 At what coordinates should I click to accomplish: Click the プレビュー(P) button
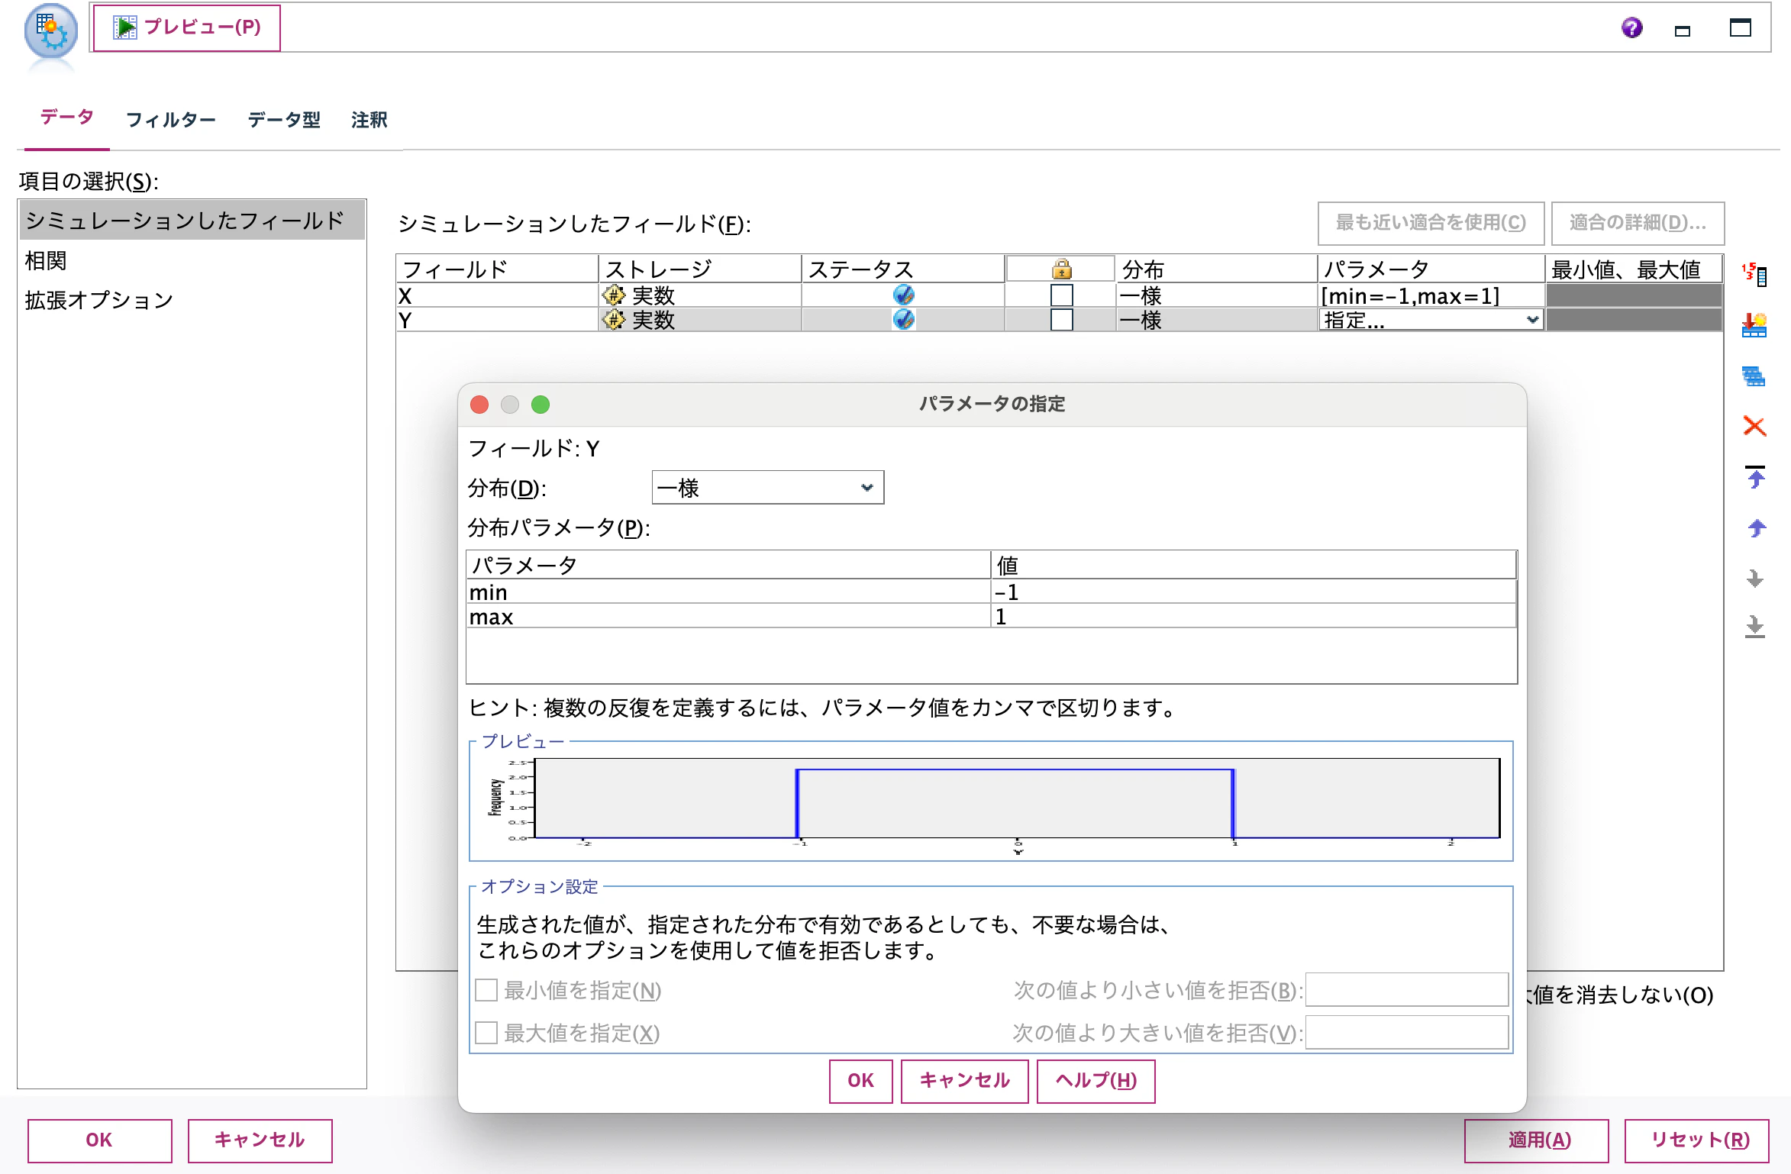click(187, 28)
